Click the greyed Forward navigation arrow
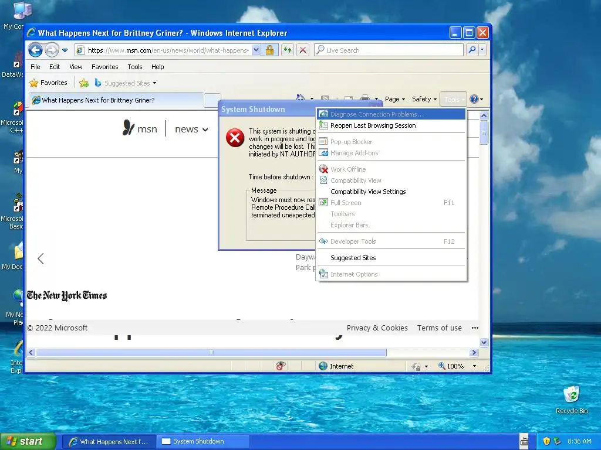601x450 pixels. coord(52,50)
